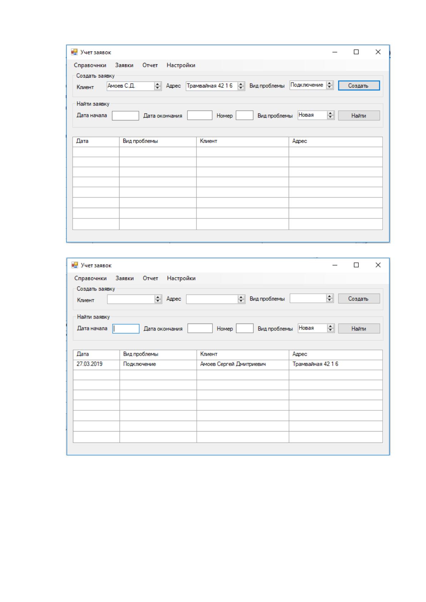Click Создать button in the lower window
This screenshot has width=426, height=602.
coord(359,298)
